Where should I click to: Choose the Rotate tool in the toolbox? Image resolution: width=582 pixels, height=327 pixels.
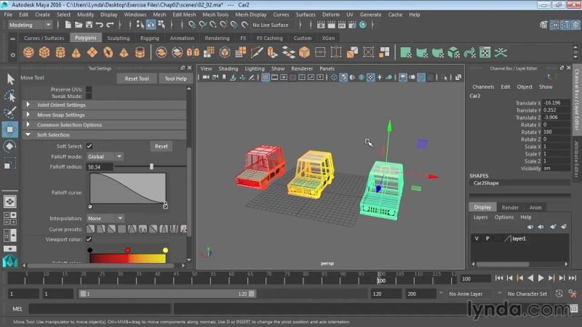pos(10,146)
